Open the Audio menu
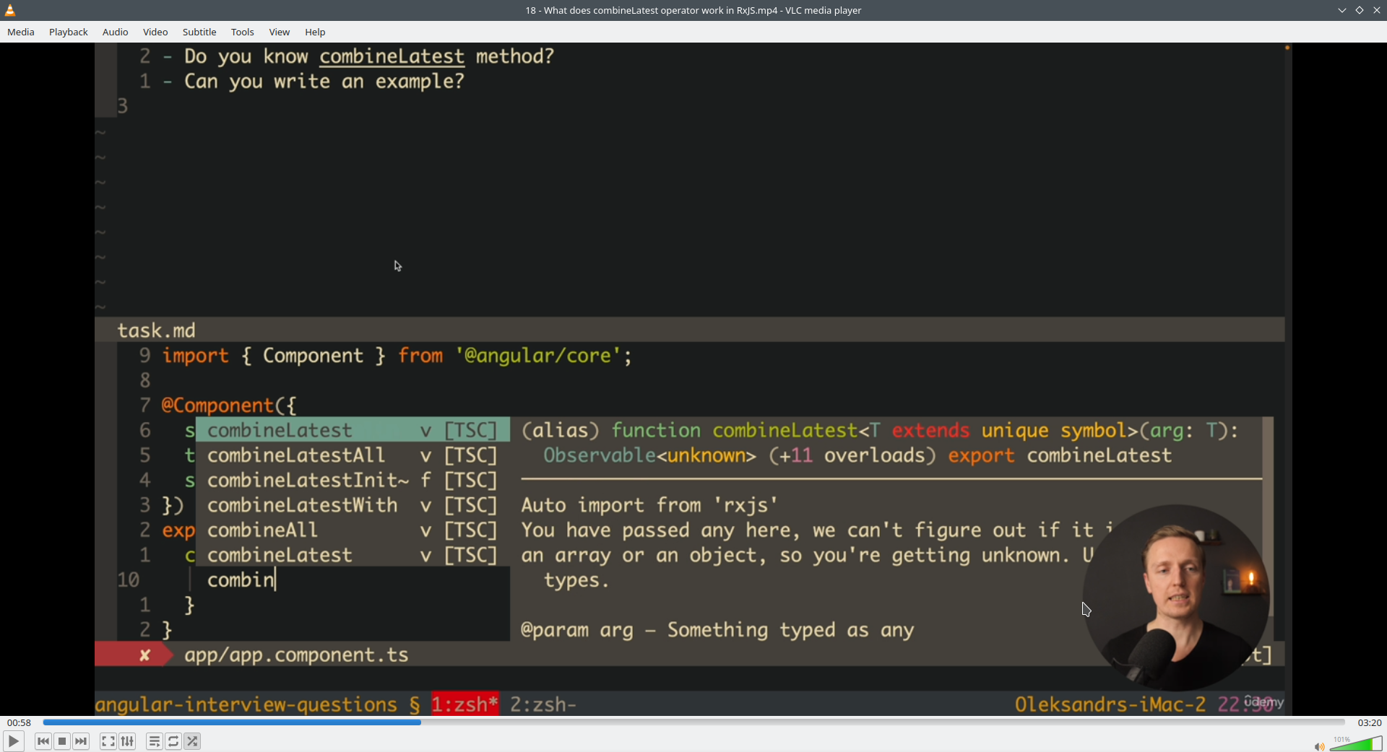 coord(115,32)
